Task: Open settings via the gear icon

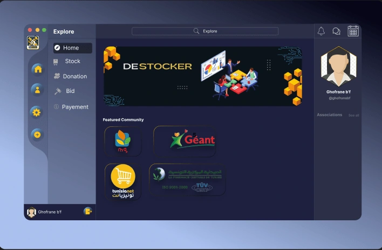Action: [37, 112]
